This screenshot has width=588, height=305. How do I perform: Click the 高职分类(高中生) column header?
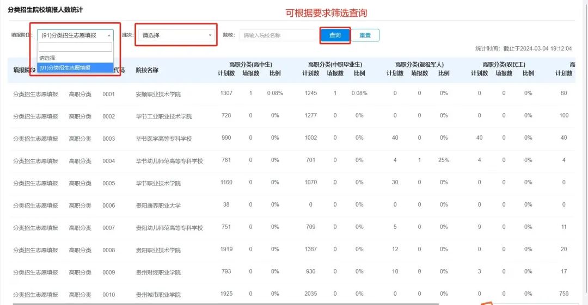(x=250, y=65)
